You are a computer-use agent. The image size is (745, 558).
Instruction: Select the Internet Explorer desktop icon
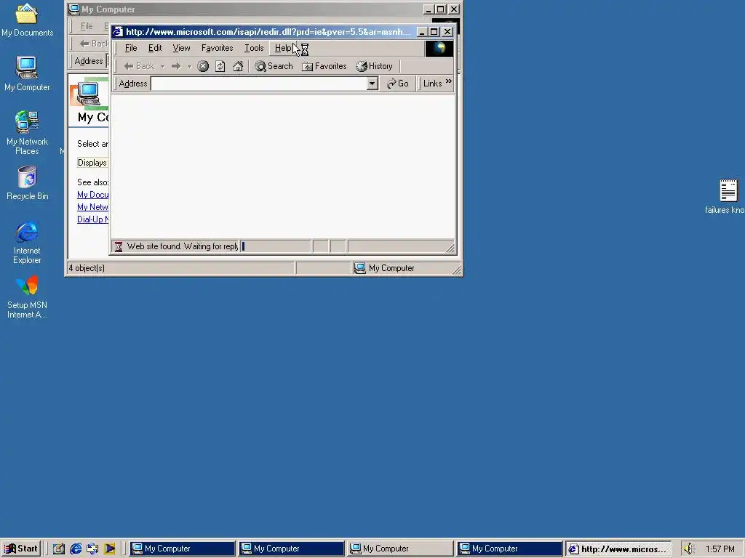pos(27,242)
